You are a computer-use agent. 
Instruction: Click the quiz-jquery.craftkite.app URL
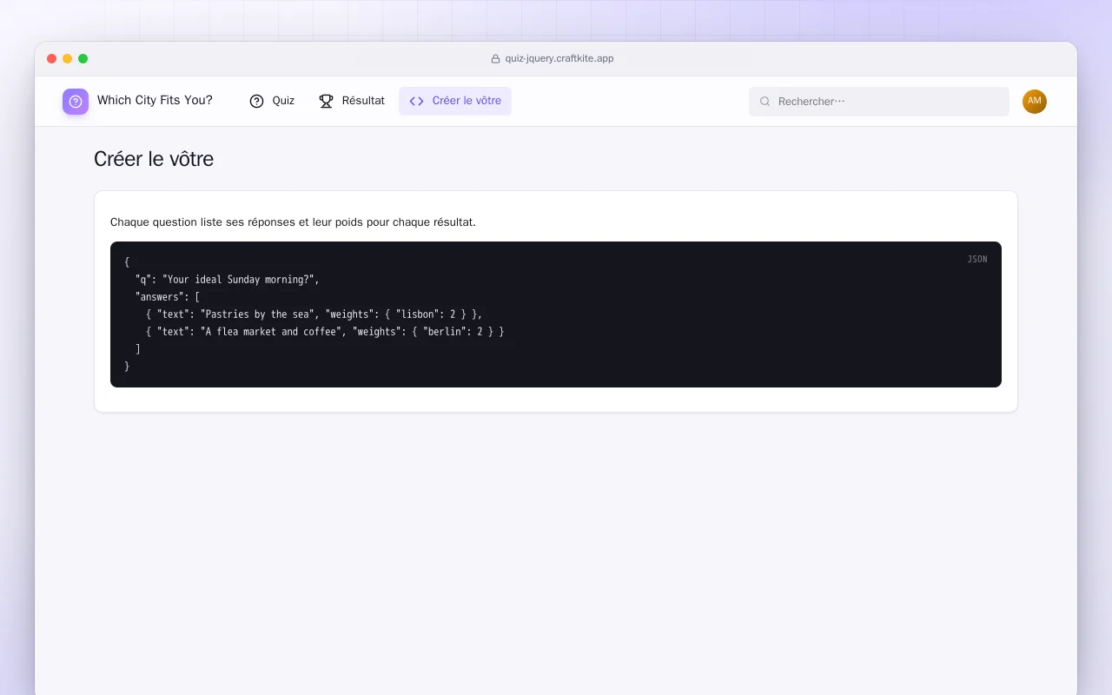(559, 59)
